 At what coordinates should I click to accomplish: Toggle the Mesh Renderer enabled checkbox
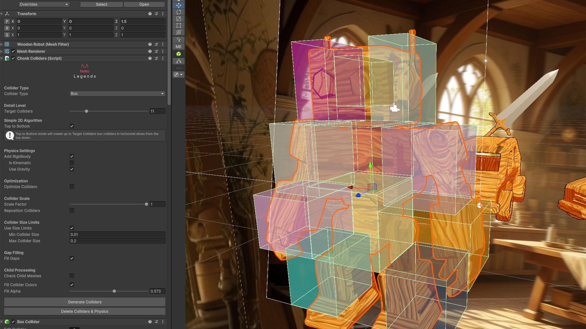click(x=13, y=51)
